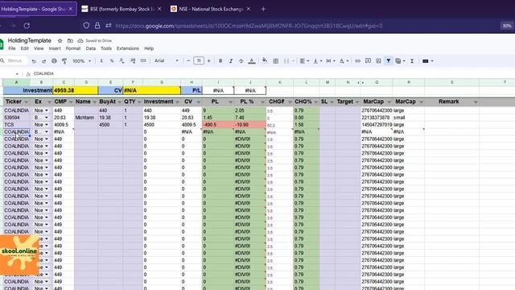Select column header A
This screenshot has height=290, width=515.
coord(16,82)
